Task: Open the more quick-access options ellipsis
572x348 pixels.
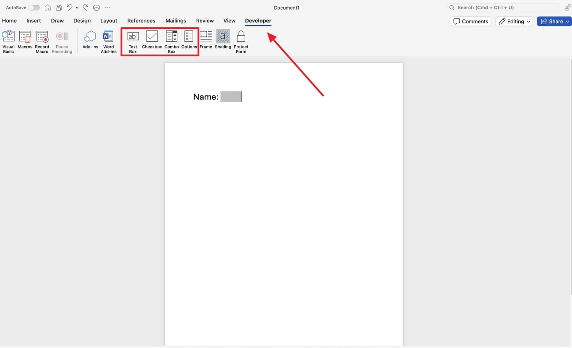Action: (x=107, y=7)
